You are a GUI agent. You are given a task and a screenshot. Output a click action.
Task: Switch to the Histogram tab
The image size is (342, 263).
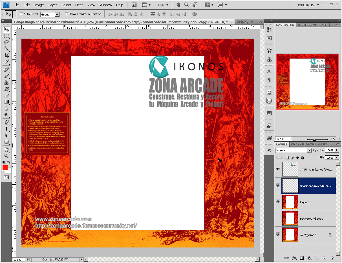[x=307, y=25]
